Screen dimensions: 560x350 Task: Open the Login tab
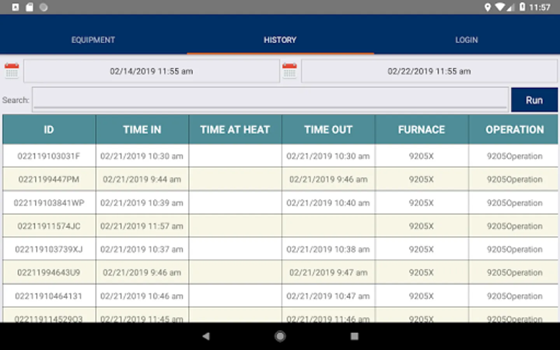coord(467,40)
